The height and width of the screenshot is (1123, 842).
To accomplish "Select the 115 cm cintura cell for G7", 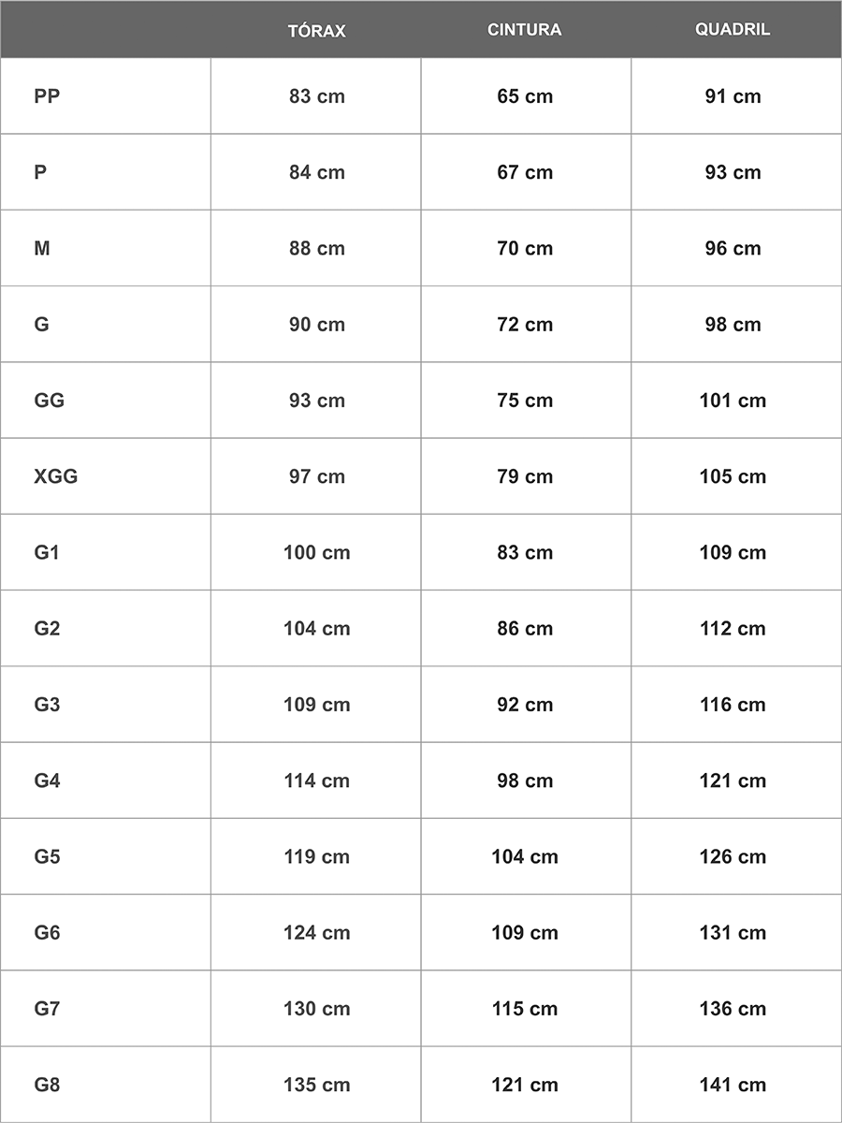I will (x=525, y=1009).
